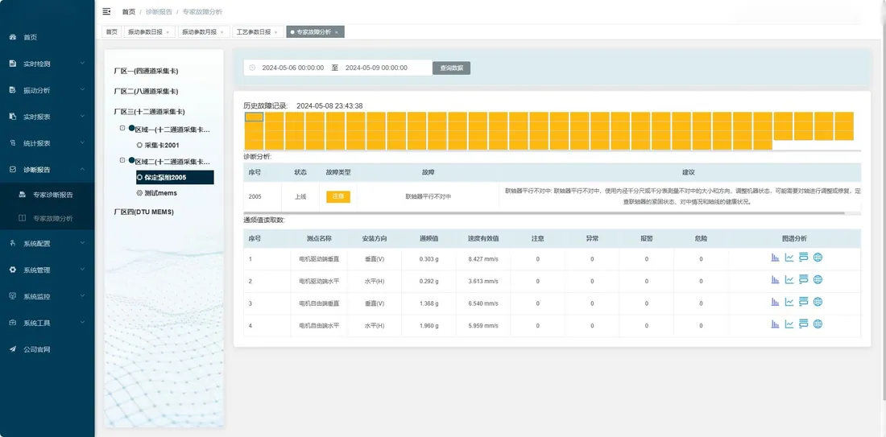This screenshot has width=886, height=437.
Task: Click globe icon in row 3 电机自由端垂直
Action: (818, 302)
